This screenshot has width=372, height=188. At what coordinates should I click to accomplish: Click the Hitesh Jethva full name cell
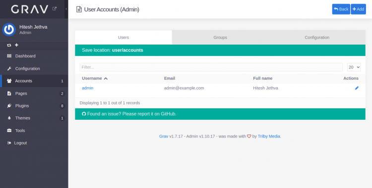tap(265, 88)
